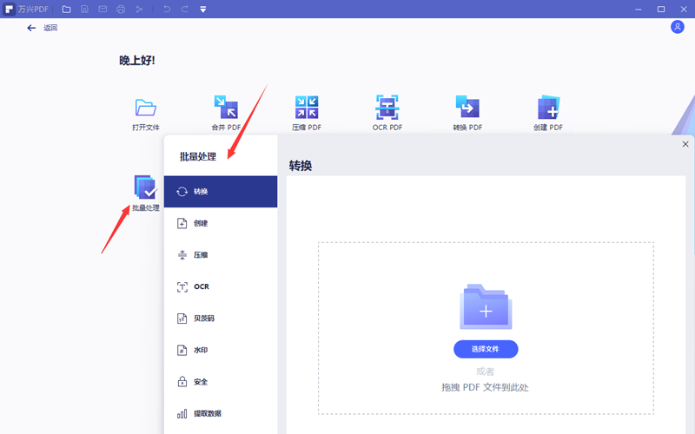Screen dimensions: 695x434
Task: Launch the Compress PDF tool
Action: click(x=307, y=108)
